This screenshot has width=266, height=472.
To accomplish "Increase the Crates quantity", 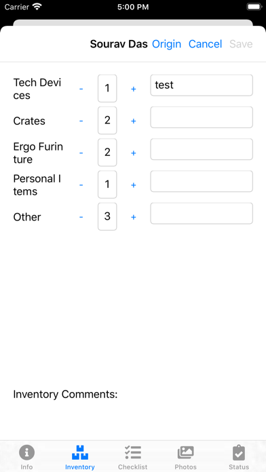I will click(134, 121).
